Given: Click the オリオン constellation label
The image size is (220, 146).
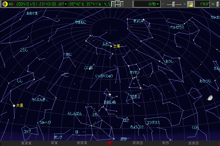Looking at the screenshot, I should coord(134,72).
